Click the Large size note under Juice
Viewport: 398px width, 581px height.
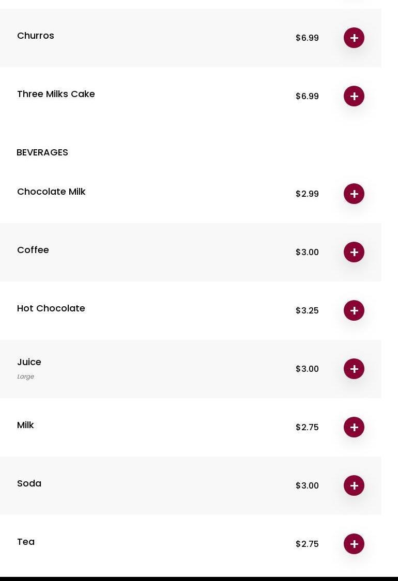pyautogui.click(x=25, y=376)
